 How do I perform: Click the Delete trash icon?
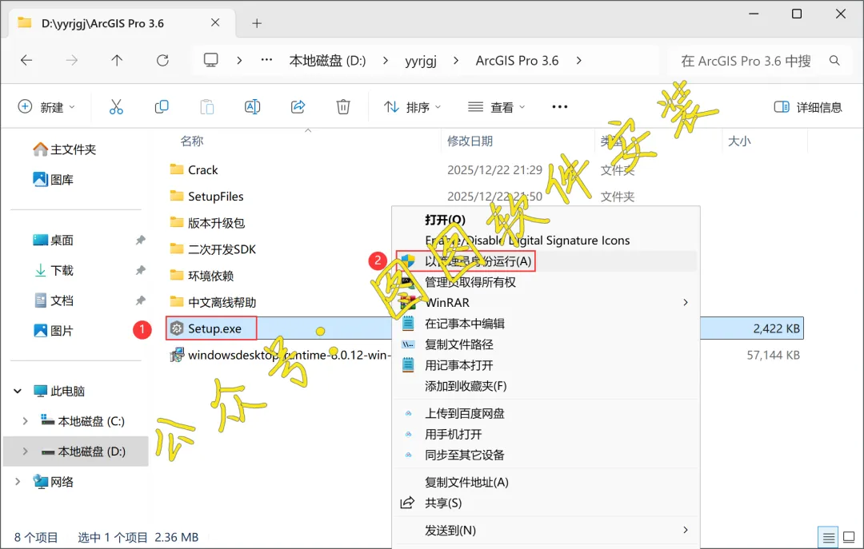click(343, 107)
